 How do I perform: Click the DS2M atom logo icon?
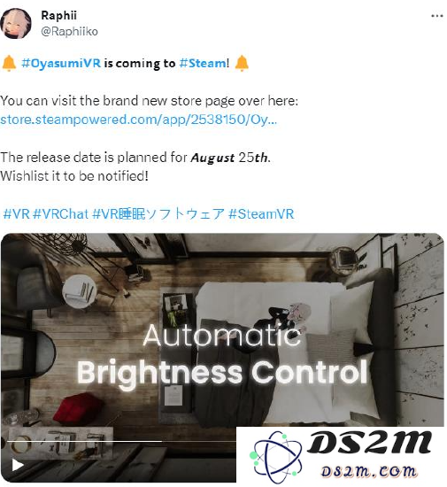point(275,457)
